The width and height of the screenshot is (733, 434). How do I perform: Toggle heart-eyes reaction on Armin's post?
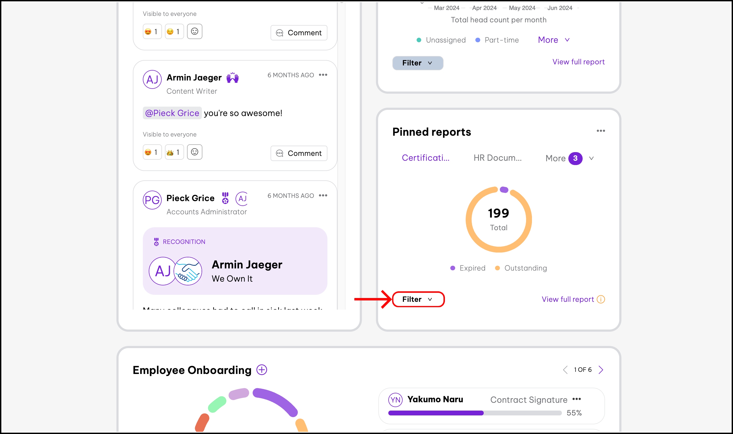point(152,152)
